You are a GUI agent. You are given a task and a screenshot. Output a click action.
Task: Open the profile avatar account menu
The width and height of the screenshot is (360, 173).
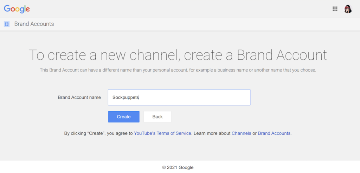click(348, 9)
